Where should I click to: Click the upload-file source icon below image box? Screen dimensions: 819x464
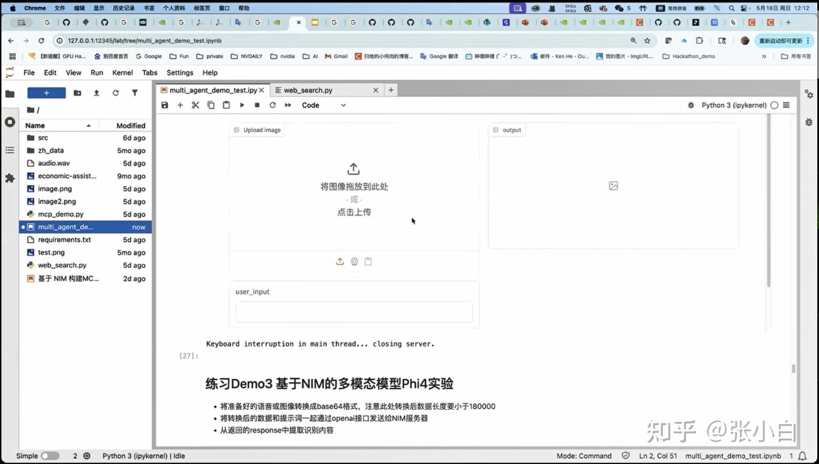click(340, 262)
